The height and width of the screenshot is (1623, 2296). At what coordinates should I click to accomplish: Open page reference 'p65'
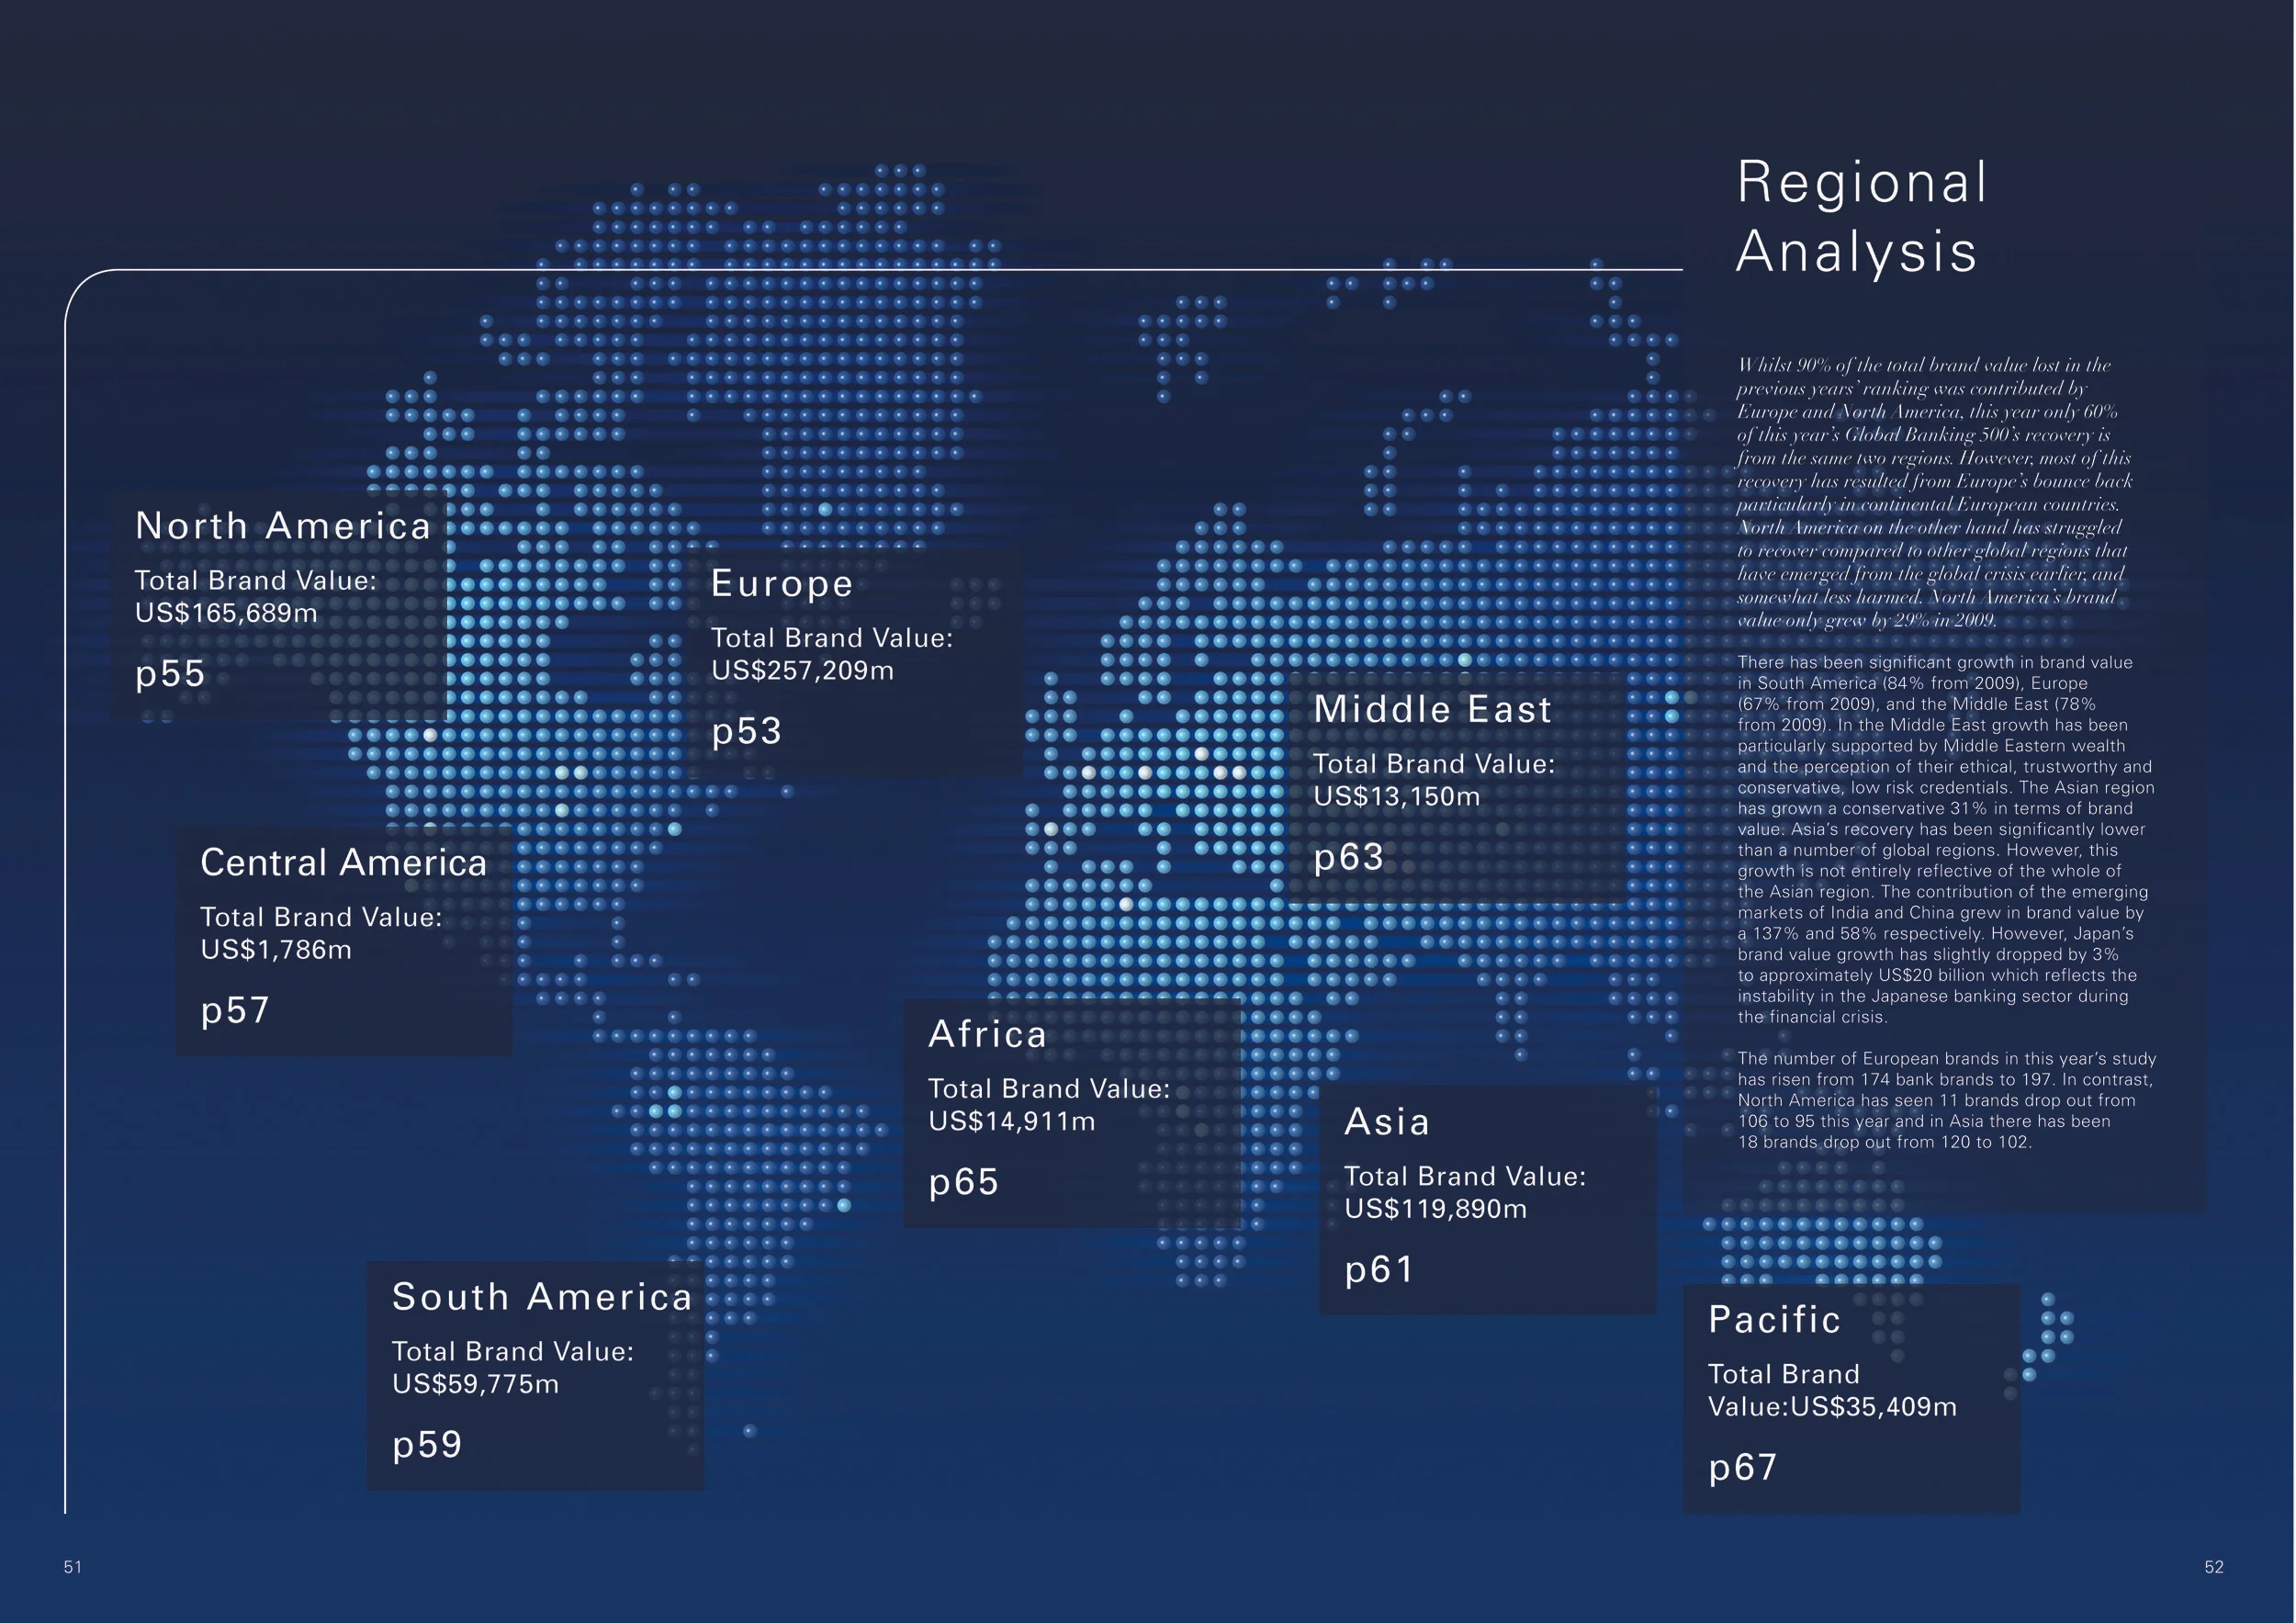pyautogui.click(x=963, y=1183)
